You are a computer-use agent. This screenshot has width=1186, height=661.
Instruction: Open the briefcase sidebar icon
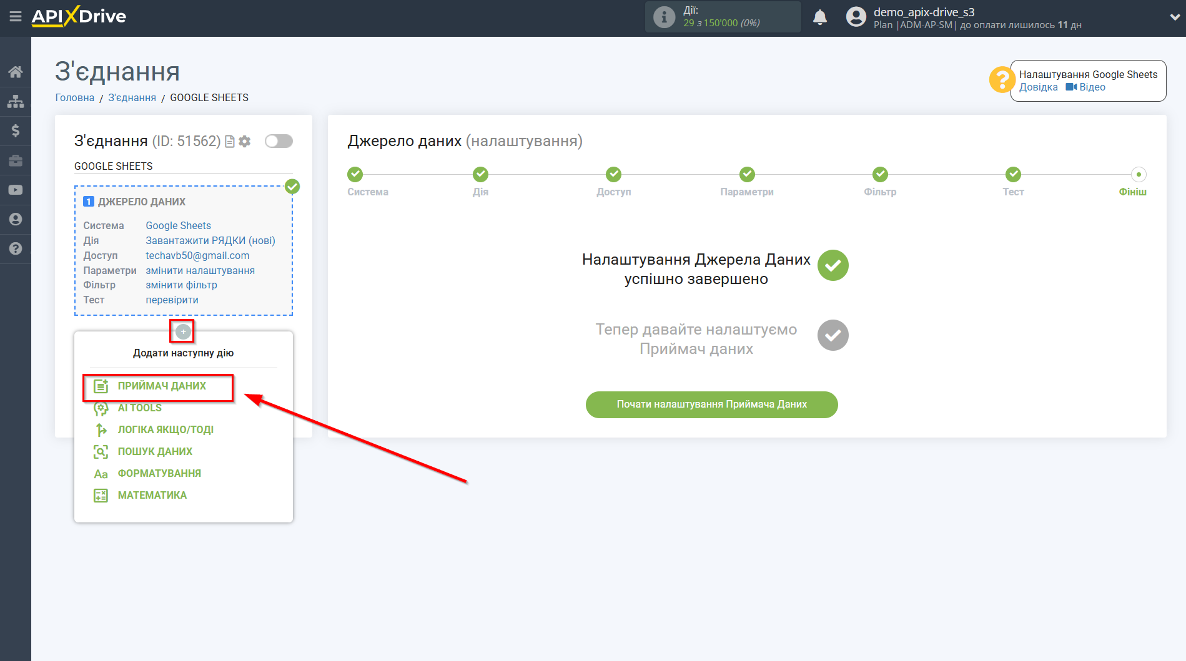tap(16, 160)
